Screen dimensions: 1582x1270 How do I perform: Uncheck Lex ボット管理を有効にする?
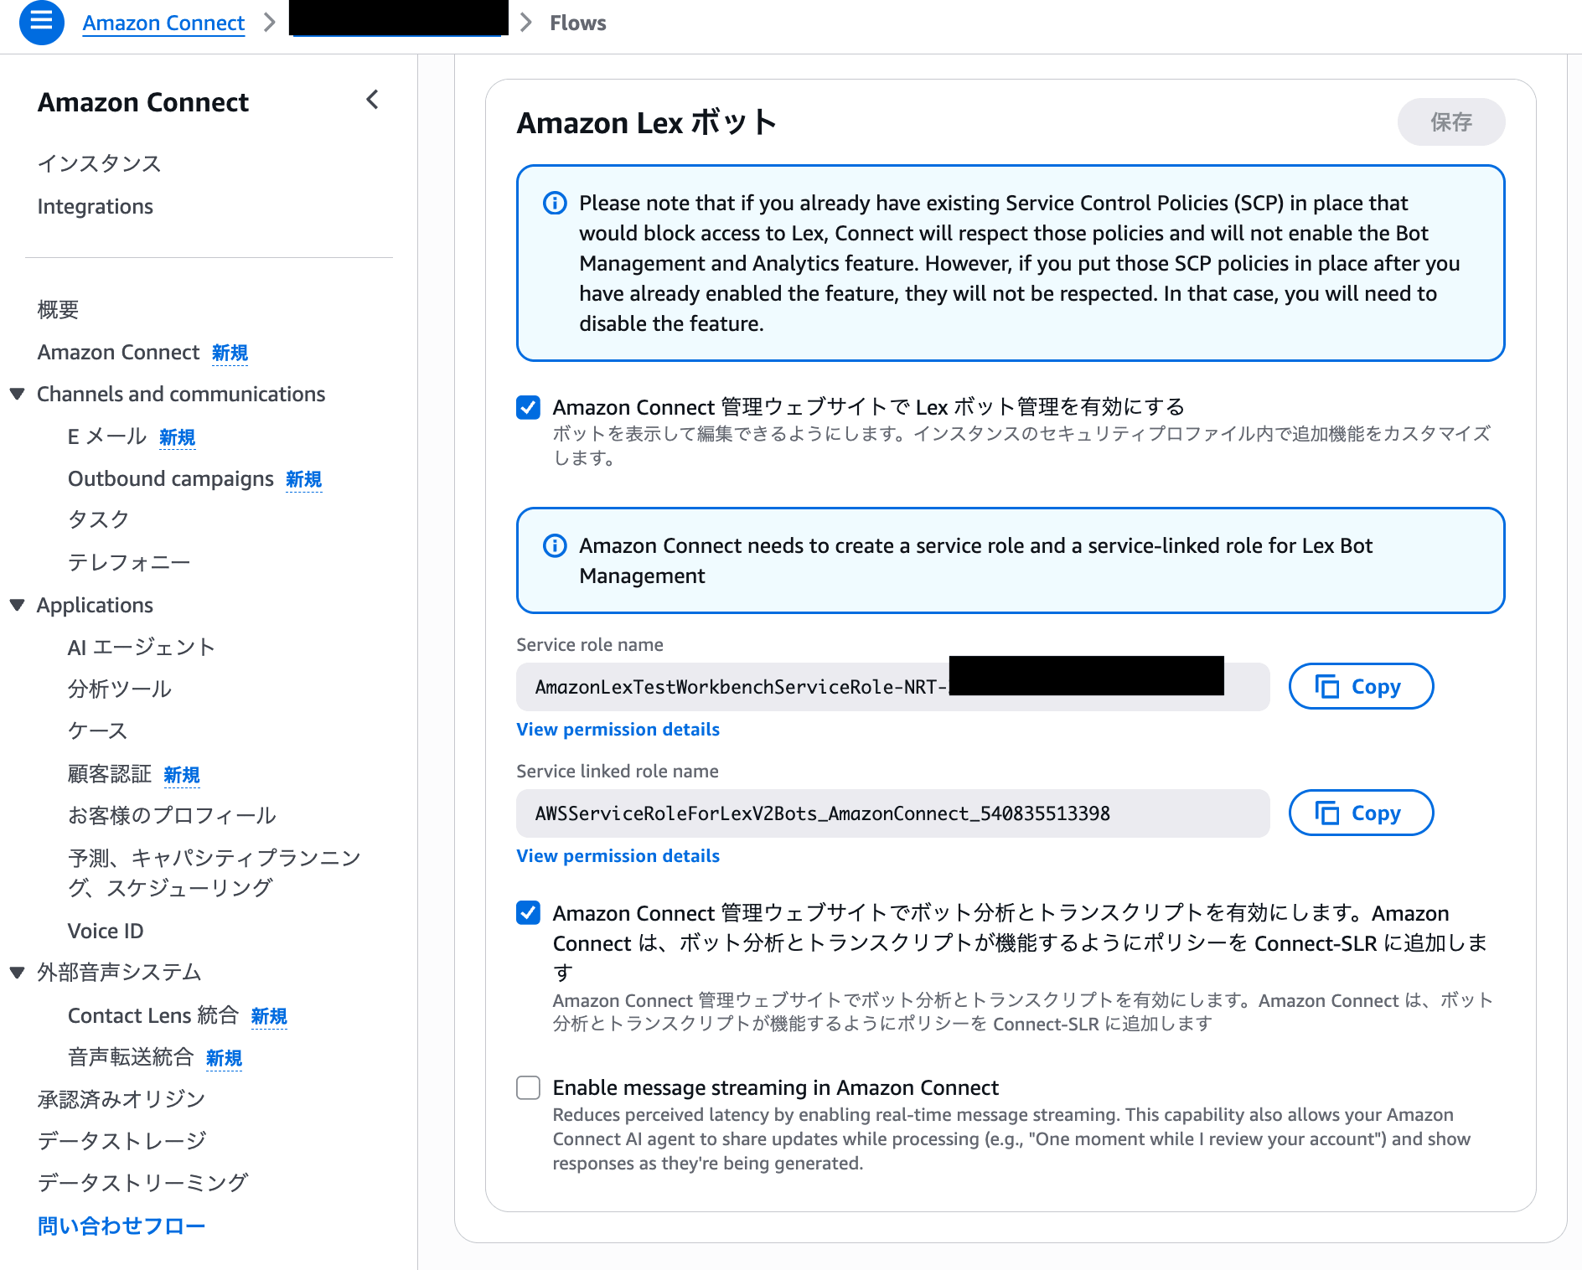[x=528, y=408]
